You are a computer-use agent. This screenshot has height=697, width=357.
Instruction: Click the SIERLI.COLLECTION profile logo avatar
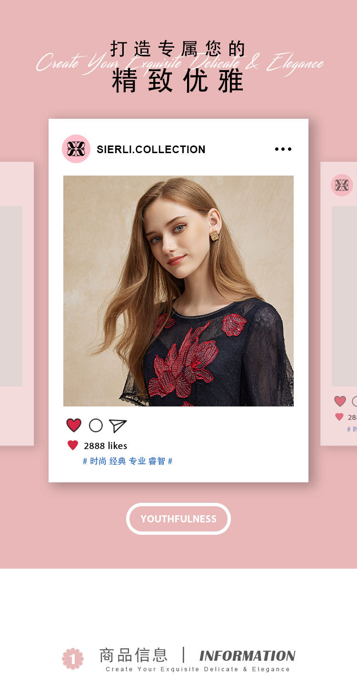tap(76, 149)
